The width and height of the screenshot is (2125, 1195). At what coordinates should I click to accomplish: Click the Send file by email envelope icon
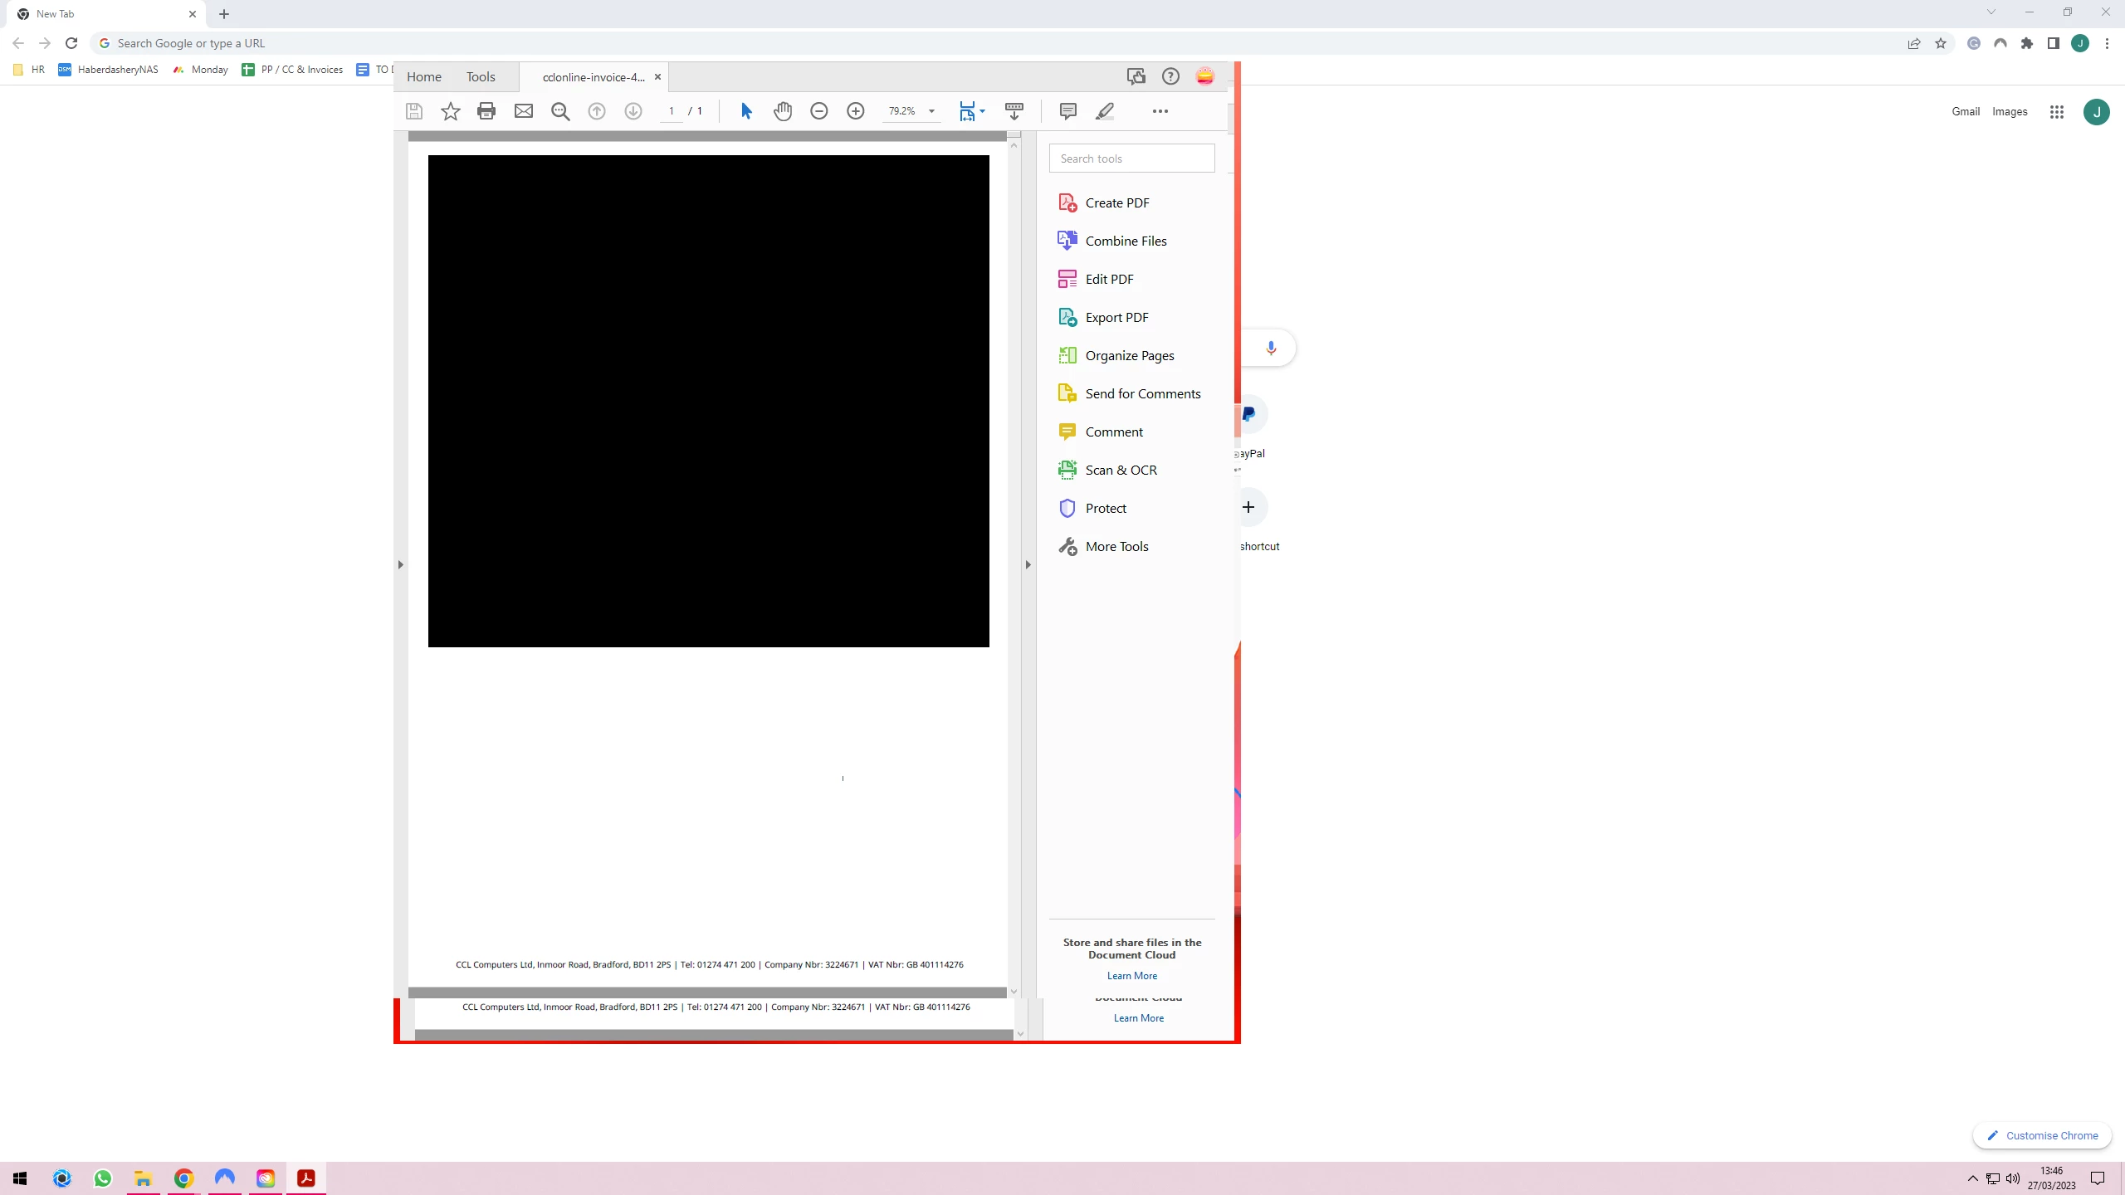click(523, 111)
